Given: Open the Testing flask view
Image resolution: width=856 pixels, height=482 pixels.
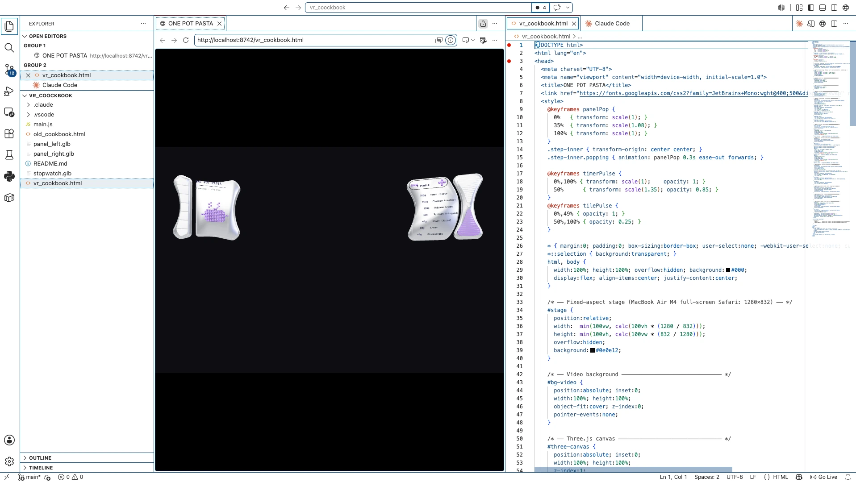Looking at the screenshot, I should (9, 155).
